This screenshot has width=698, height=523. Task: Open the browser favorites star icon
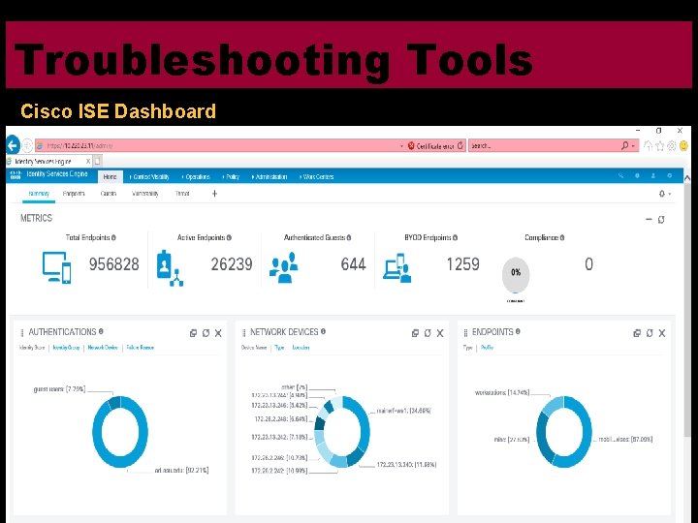point(660,145)
